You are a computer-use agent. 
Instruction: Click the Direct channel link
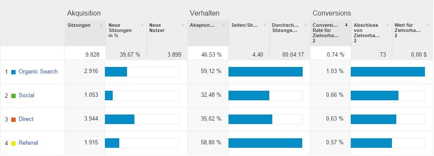pos(26,119)
